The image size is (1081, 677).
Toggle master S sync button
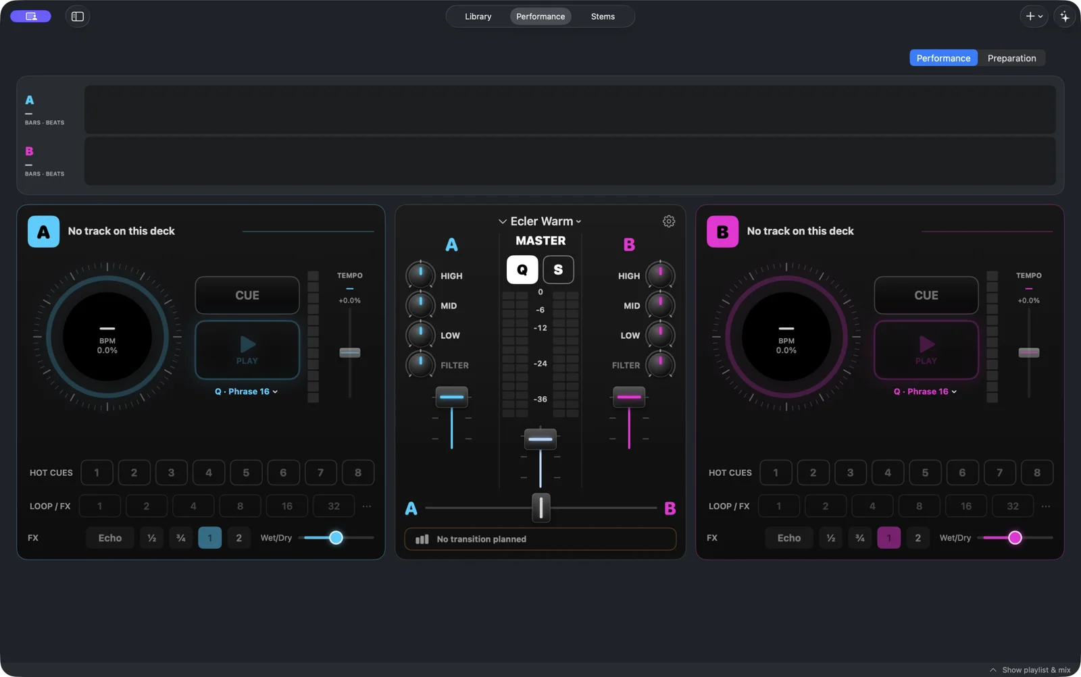pos(558,270)
